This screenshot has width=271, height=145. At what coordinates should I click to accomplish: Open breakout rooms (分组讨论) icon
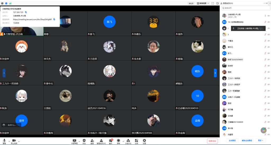coord(128,141)
